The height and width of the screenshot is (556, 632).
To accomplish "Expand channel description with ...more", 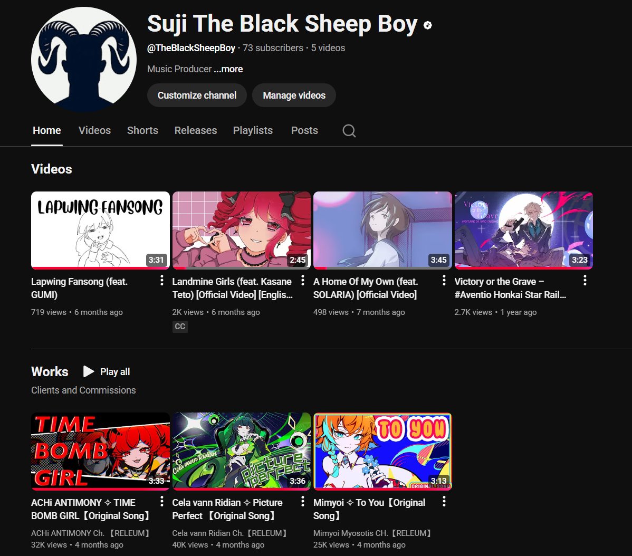I will tap(228, 69).
